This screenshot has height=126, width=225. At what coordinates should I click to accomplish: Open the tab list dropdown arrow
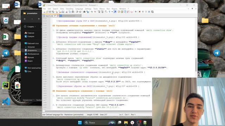click(x=192, y=9)
